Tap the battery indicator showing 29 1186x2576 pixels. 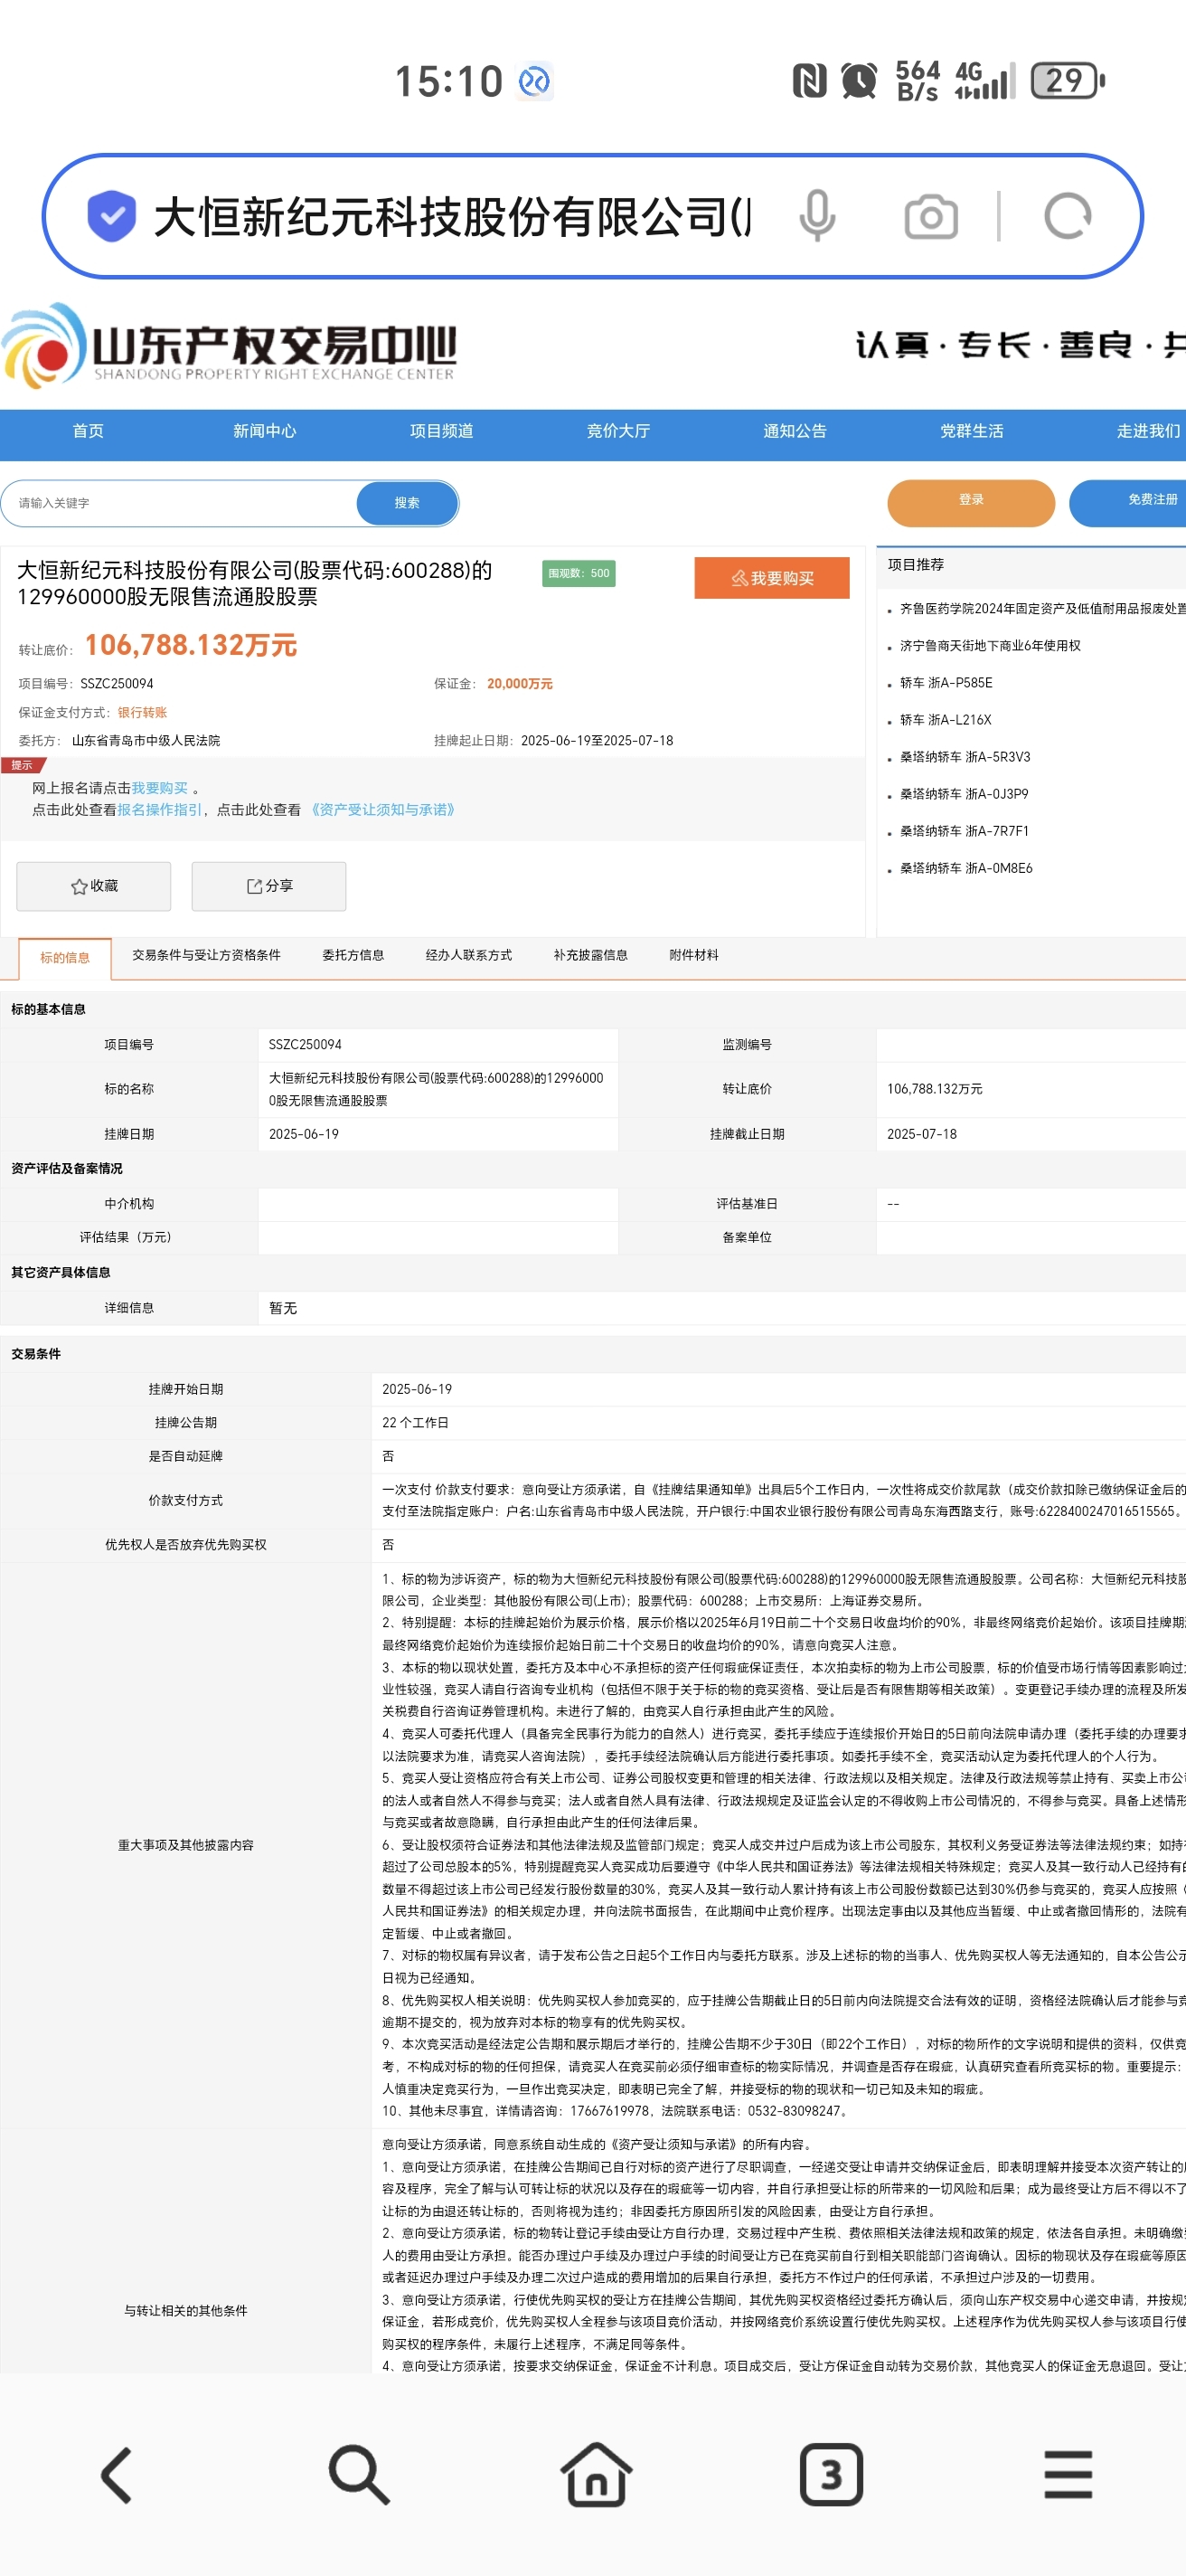click(1067, 80)
